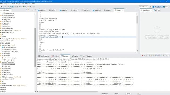Switch to the drools-rul... editor tab

tap(97, 10)
